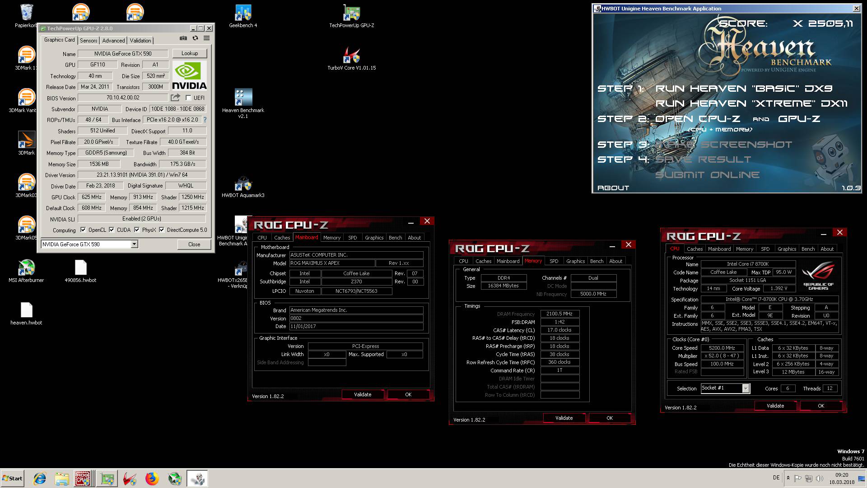Click the GPU Name field NVIDIA GeForce GTX 590

point(123,53)
